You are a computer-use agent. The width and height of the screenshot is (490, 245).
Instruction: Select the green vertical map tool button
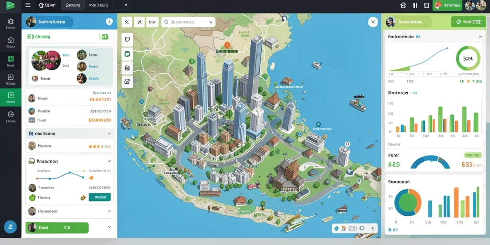point(127,54)
